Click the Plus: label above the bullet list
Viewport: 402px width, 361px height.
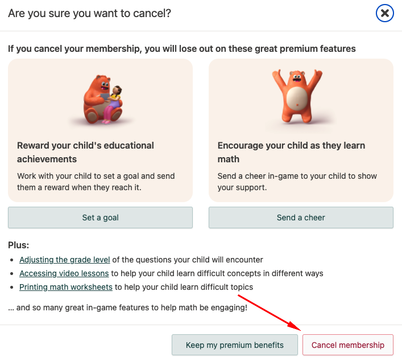point(18,245)
